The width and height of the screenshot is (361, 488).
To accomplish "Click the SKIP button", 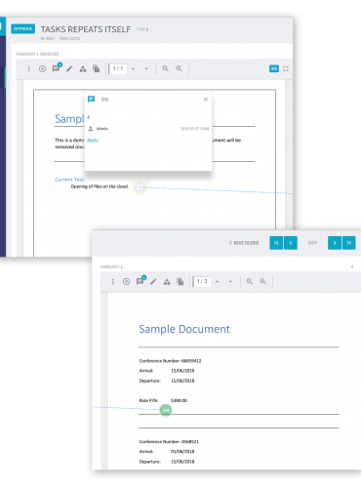I will (x=312, y=243).
